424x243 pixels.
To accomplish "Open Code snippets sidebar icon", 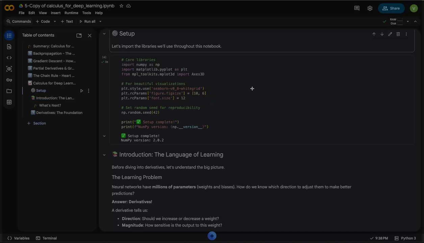I will pyautogui.click(x=9, y=58).
